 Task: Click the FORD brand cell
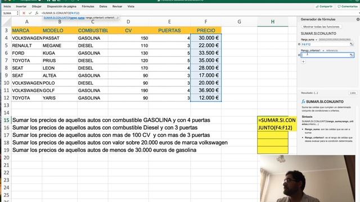[26, 53]
